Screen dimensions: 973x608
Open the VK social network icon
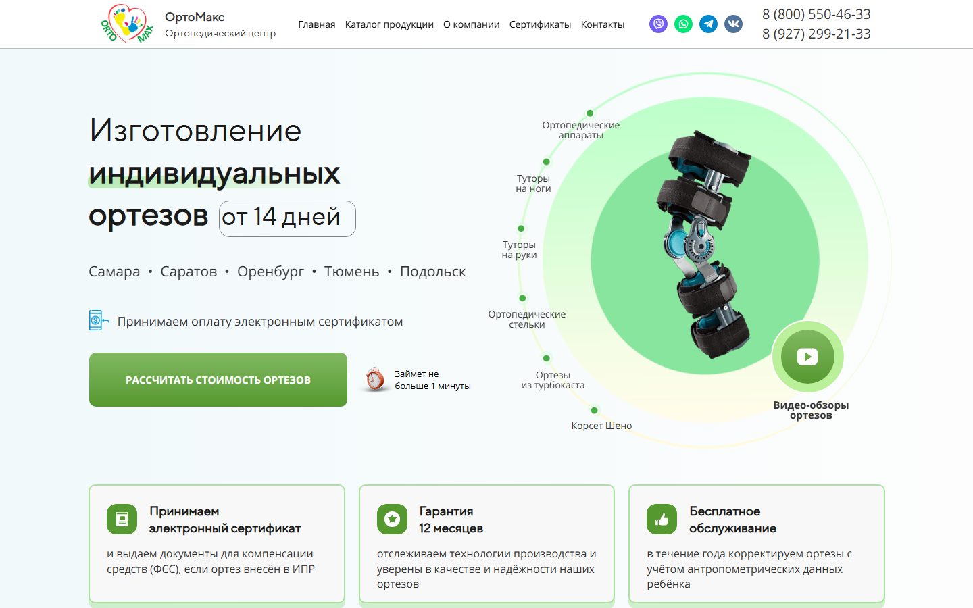click(733, 24)
